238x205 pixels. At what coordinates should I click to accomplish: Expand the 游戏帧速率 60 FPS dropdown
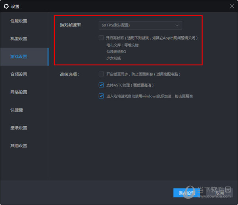pyautogui.click(x=140, y=25)
